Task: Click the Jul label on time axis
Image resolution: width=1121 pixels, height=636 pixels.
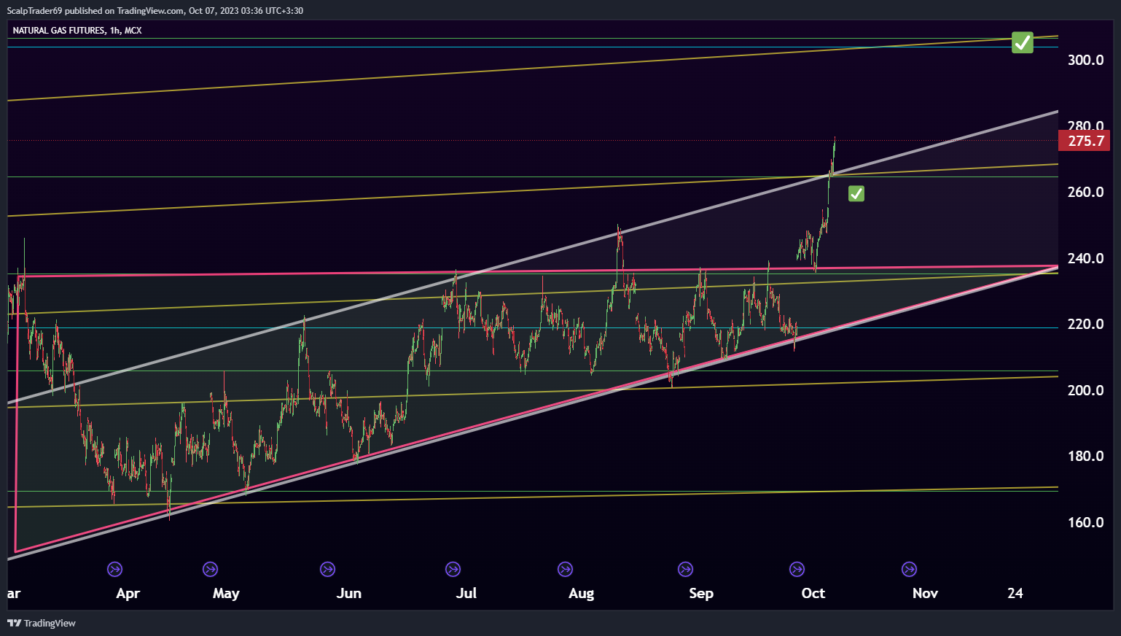Action: pos(466,594)
